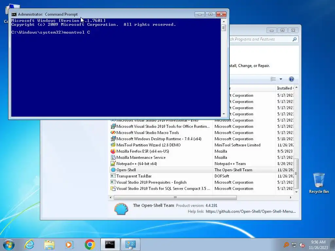Click publisher DOFSoft cell

222,176
